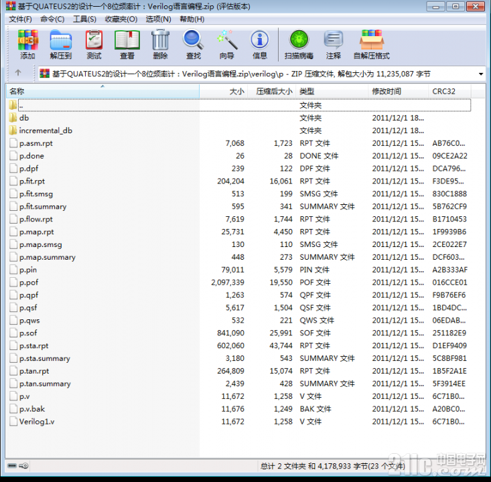This screenshot has width=491, height=482.
Task: Click the Extract To (解压到) icon
Action: [x=61, y=44]
